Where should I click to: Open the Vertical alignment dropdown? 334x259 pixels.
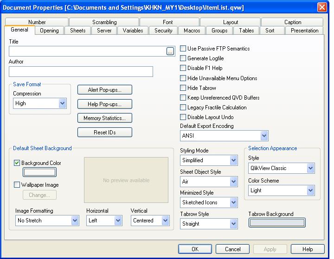click(150, 221)
